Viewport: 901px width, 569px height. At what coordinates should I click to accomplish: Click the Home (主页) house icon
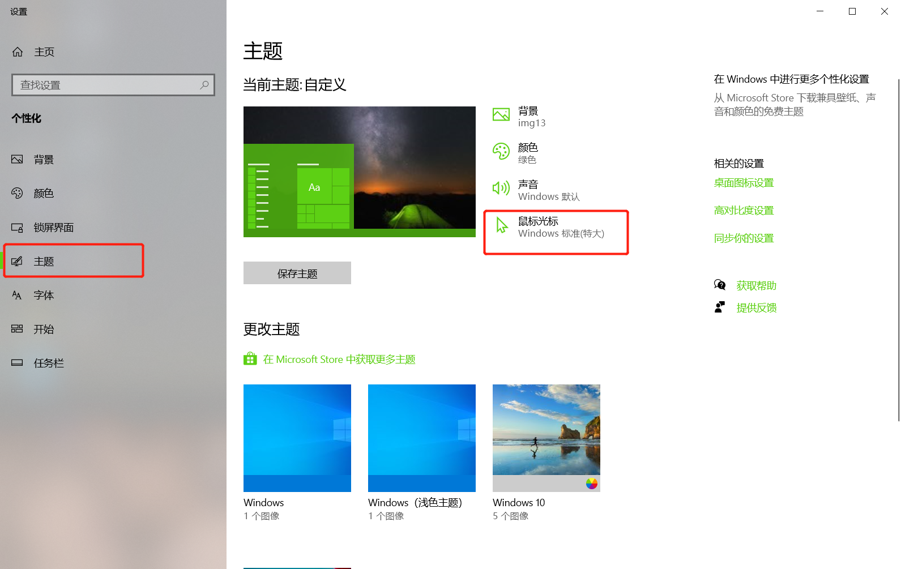[x=18, y=52]
